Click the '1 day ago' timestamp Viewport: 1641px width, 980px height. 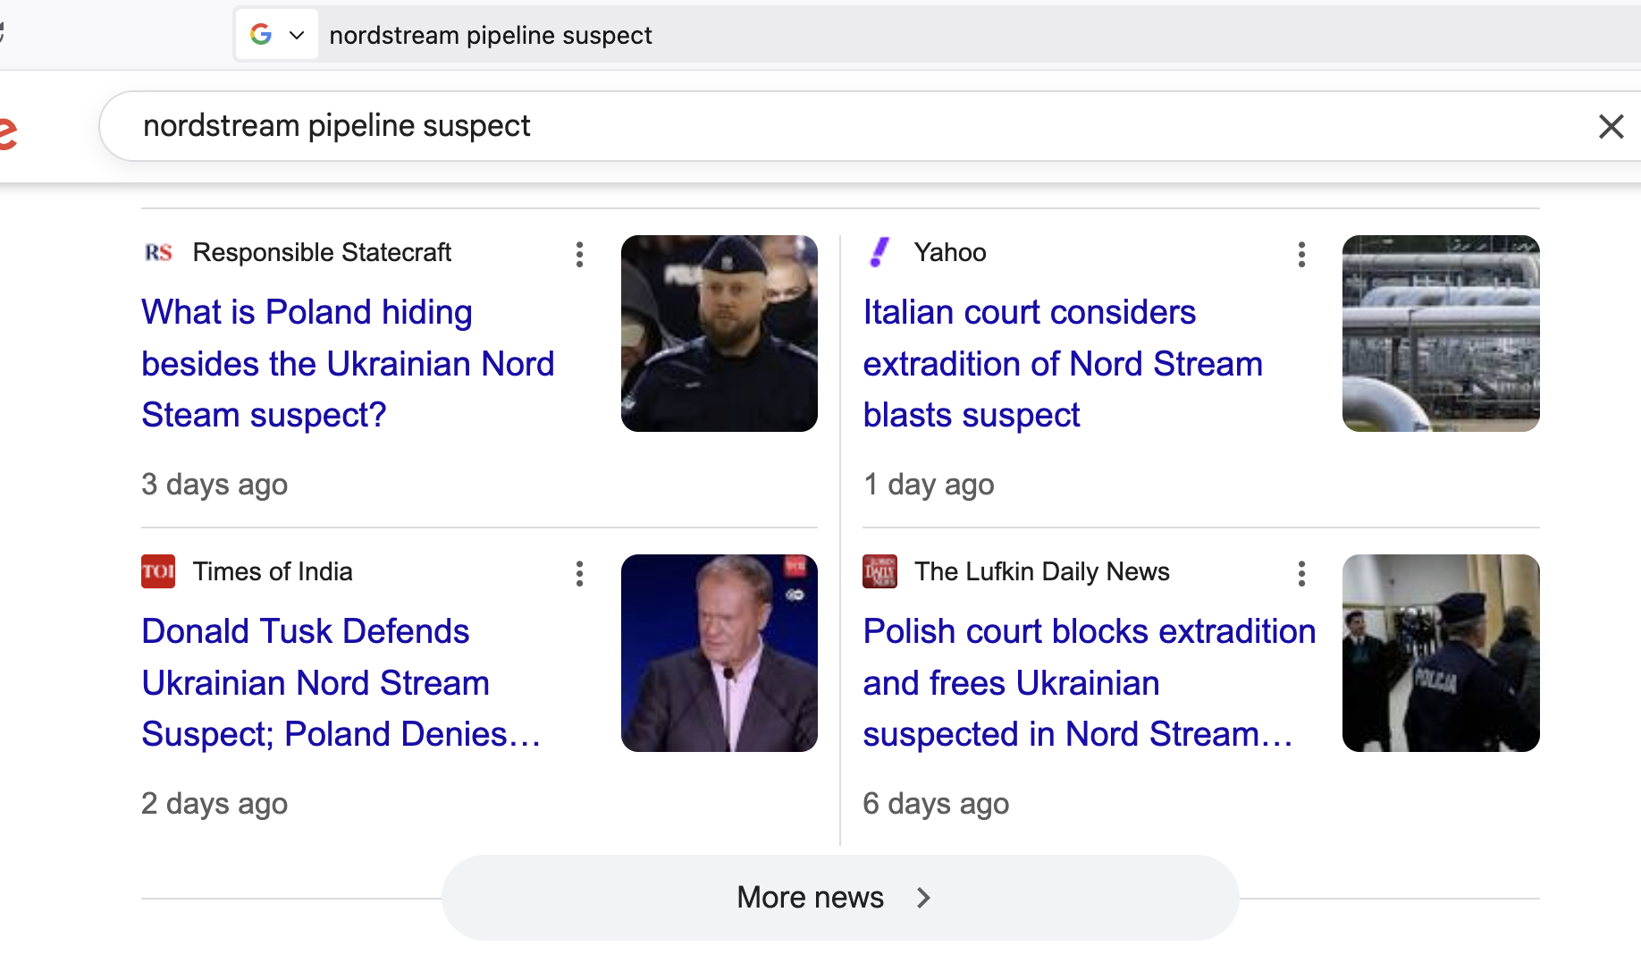click(929, 484)
